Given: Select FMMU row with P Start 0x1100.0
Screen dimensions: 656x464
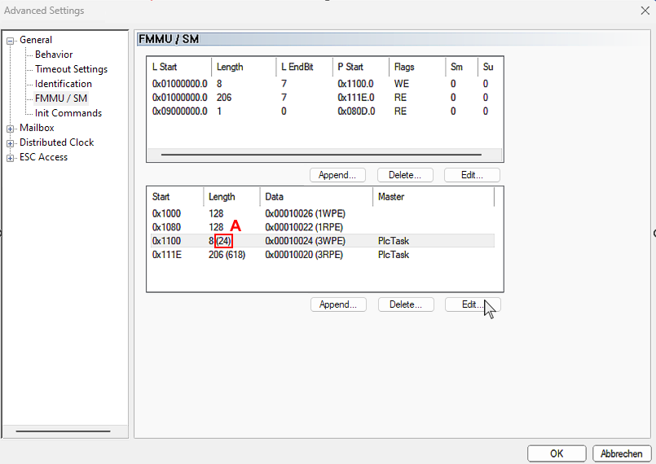Looking at the screenshot, I should (x=324, y=84).
